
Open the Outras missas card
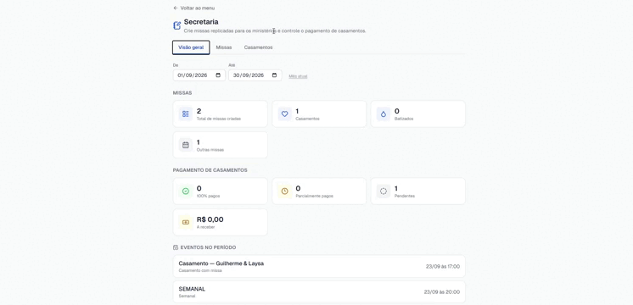[x=220, y=145]
